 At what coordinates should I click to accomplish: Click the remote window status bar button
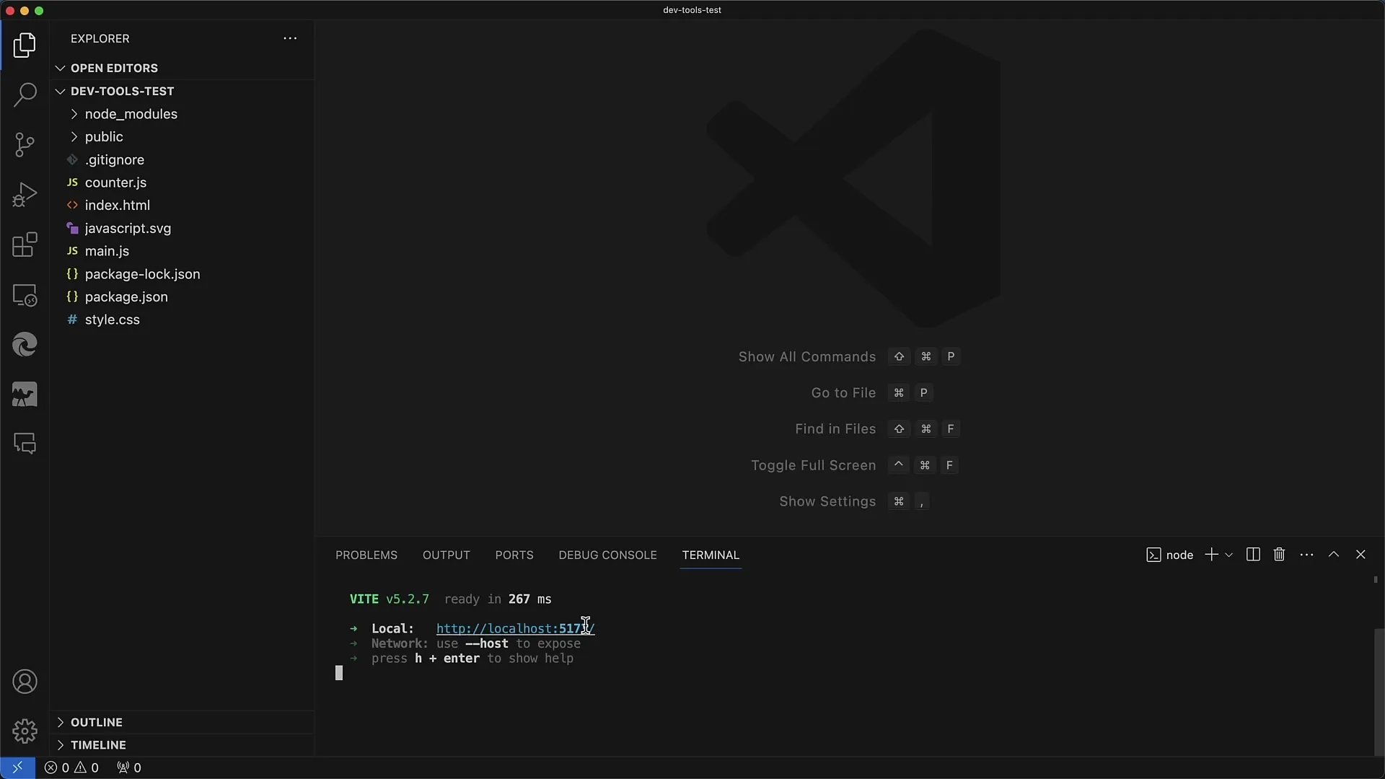(x=17, y=767)
